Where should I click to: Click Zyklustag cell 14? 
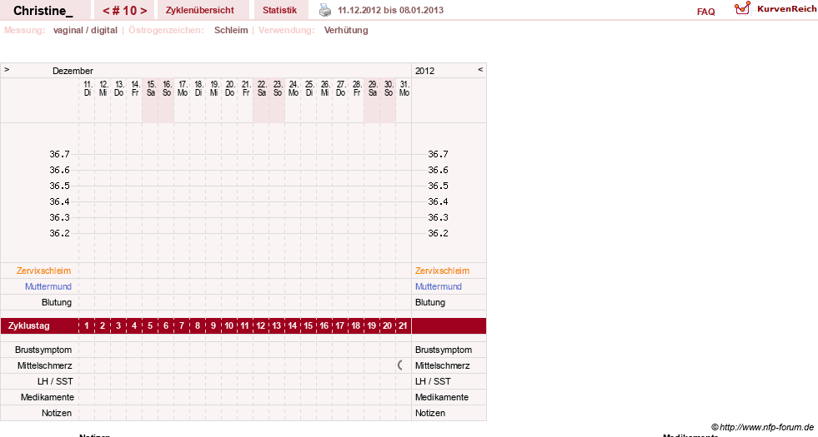[292, 325]
